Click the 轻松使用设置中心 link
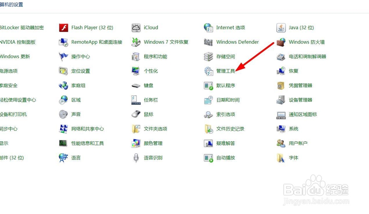 [x=18, y=100]
